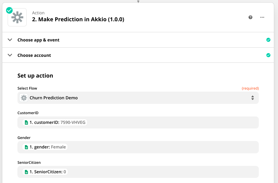The height and width of the screenshot is (183, 278).
Task: Open the Choose app & event section
Action: (x=38, y=40)
